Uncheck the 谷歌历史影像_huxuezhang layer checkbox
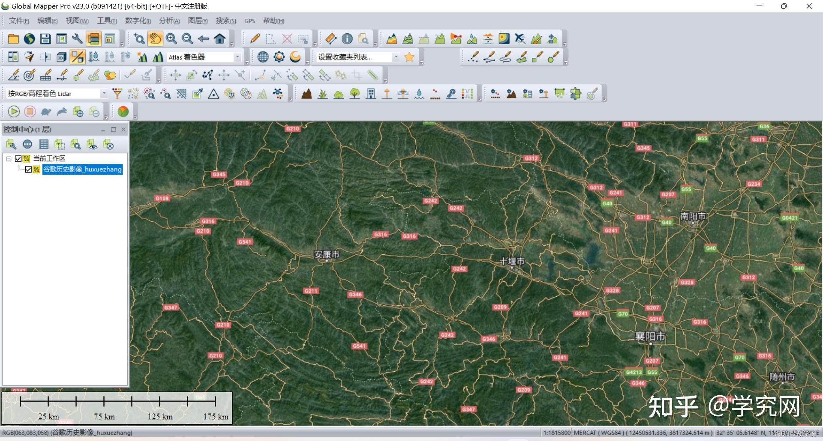The width and height of the screenshot is (823, 441). coord(28,170)
